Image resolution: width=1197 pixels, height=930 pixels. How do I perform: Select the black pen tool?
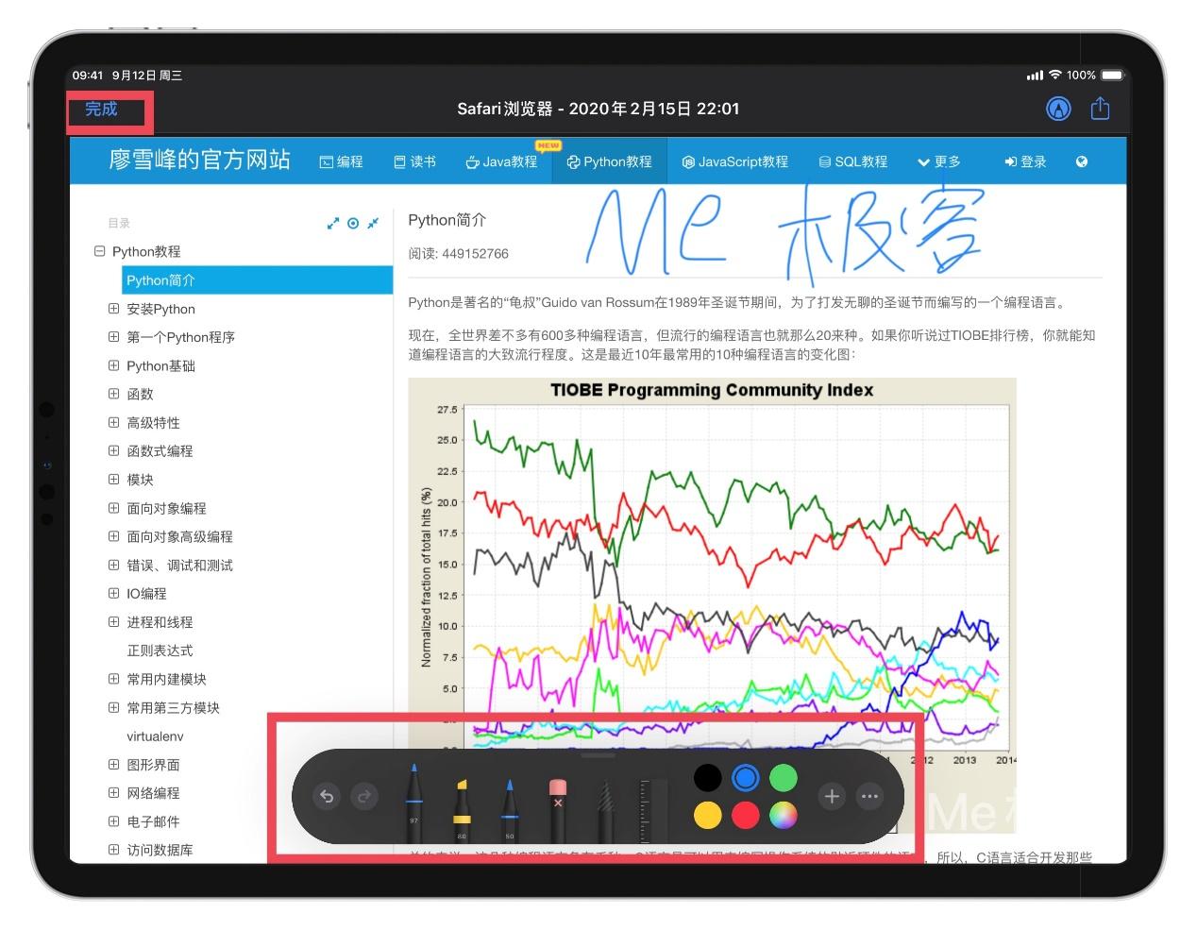pos(413,802)
